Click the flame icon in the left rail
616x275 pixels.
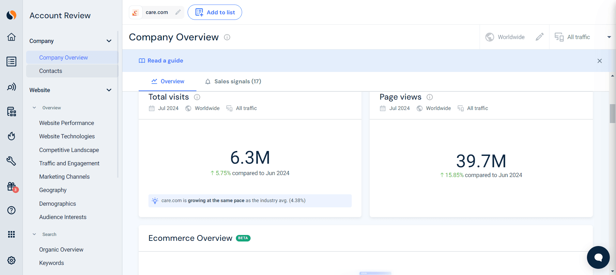pyautogui.click(x=11, y=136)
